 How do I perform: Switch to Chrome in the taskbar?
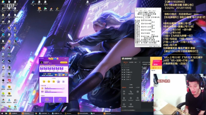tap(36, 113)
